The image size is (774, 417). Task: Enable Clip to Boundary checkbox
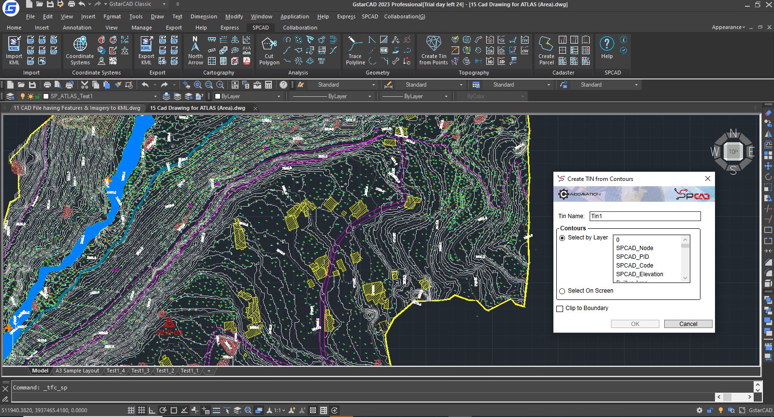point(560,309)
